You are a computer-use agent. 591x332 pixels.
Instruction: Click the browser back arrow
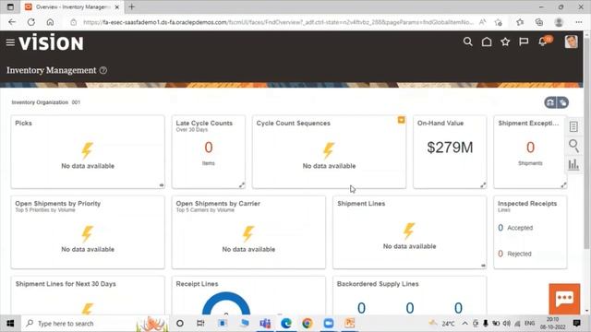pyautogui.click(x=12, y=22)
